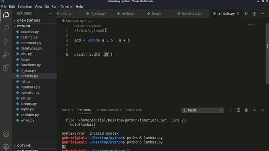Click the breadcrumb ellipsis after lambda.py

point(90,21)
